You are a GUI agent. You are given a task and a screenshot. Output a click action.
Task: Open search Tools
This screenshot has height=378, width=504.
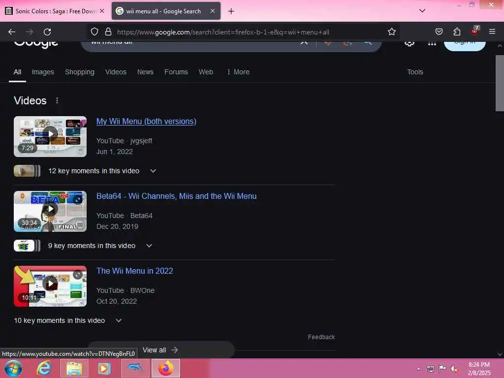coord(415,72)
